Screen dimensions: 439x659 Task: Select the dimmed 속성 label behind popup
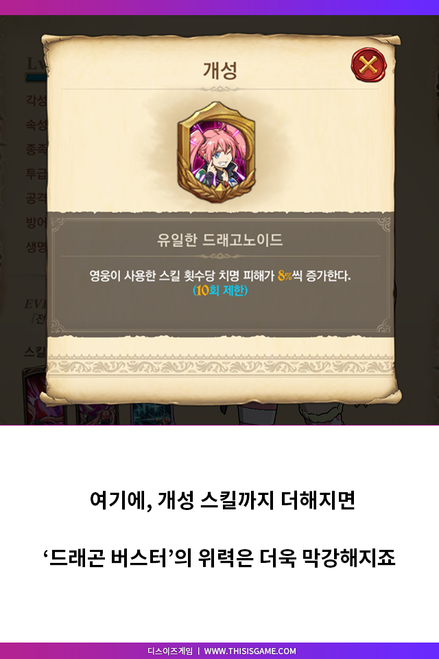coord(36,124)
